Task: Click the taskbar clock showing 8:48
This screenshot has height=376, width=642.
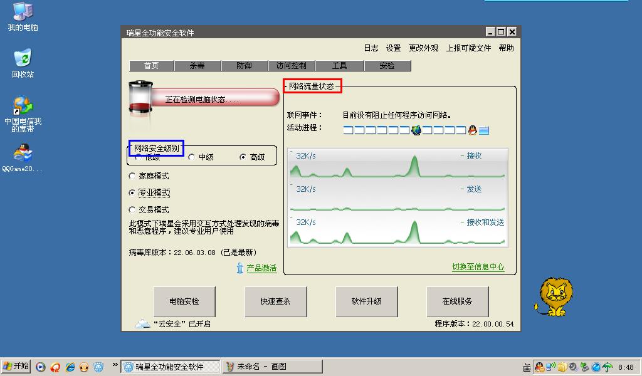Action: click(626, 367)
